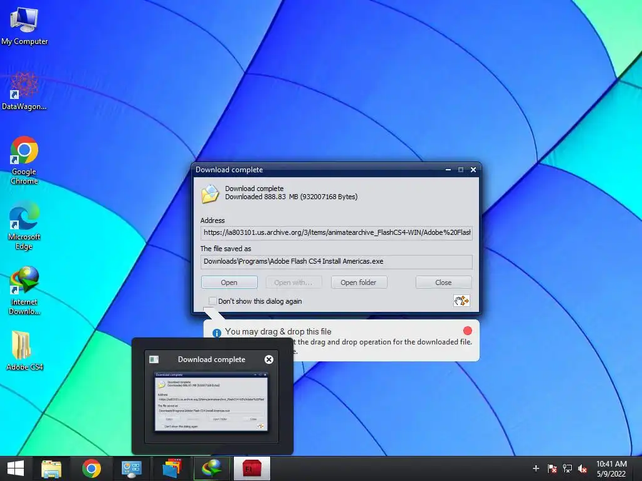
Task: Click the 'Address' label in dialog
Action: 213,220
